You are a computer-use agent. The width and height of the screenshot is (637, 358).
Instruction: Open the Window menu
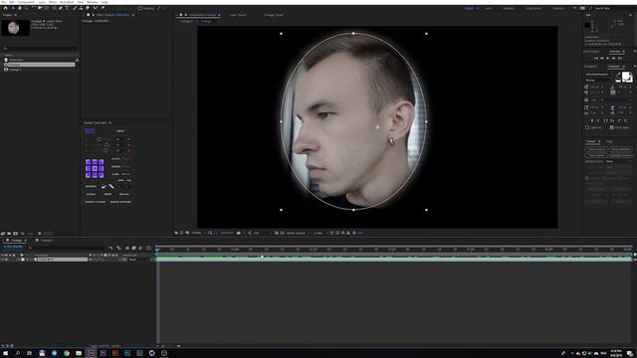[x=93, y=2]
